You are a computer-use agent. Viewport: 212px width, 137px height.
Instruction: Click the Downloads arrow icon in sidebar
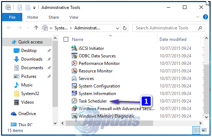point(17,59)
